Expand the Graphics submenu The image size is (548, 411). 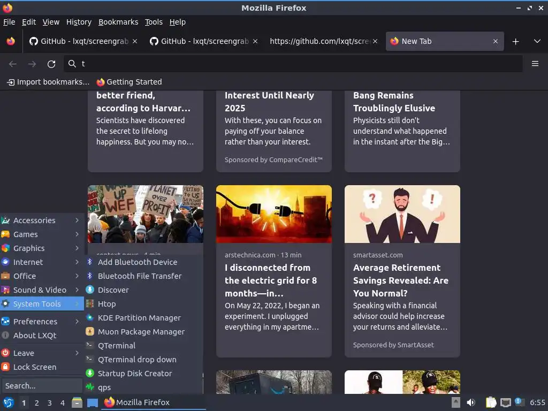(x=41, y=248)
